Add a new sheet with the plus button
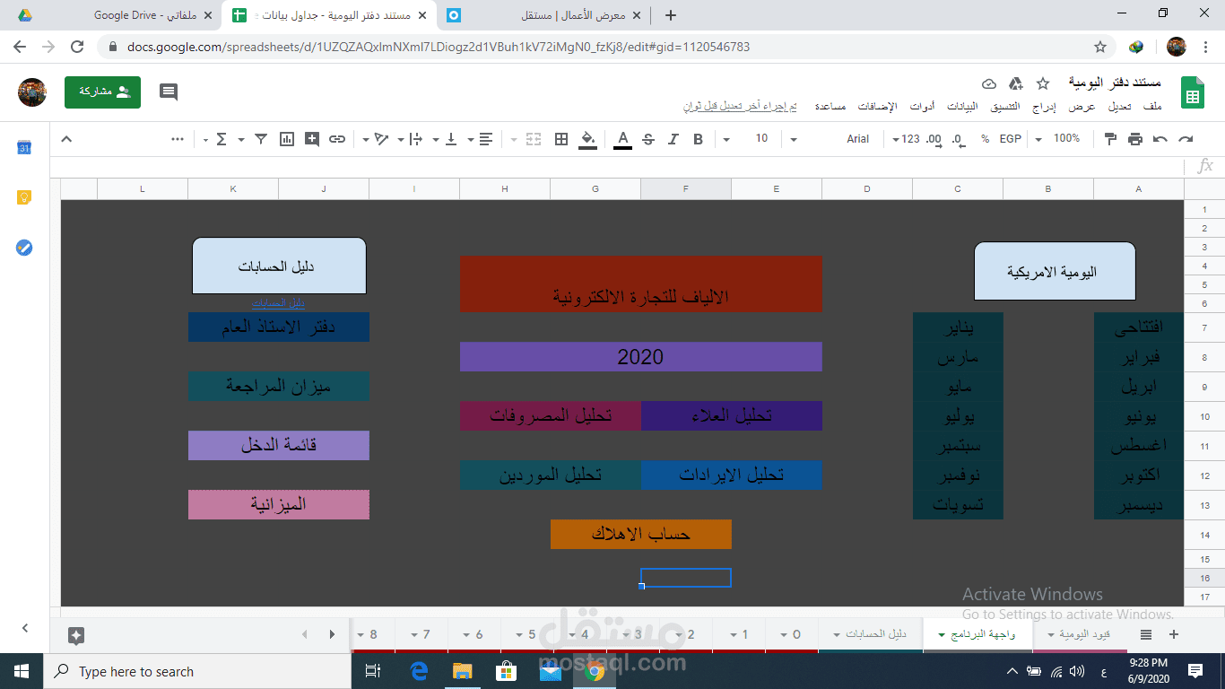 (x=1173, y=633)
